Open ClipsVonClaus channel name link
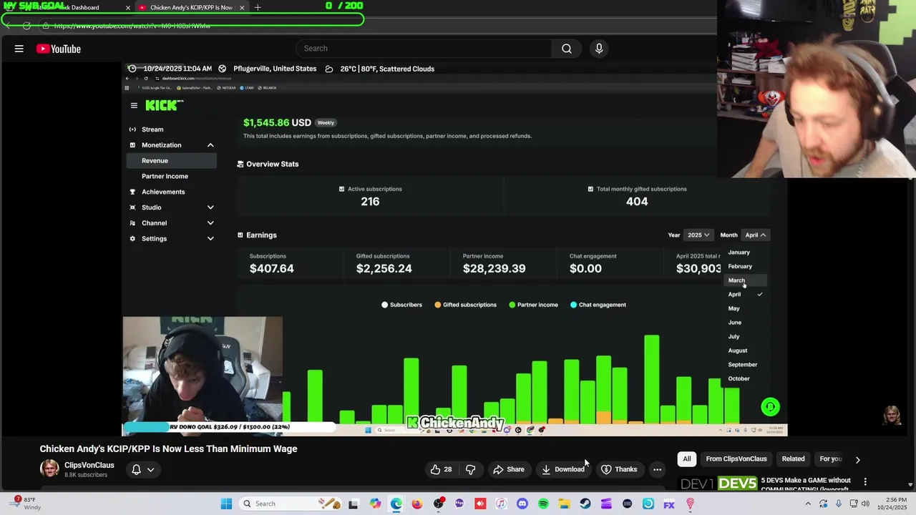 pos(89,465)
